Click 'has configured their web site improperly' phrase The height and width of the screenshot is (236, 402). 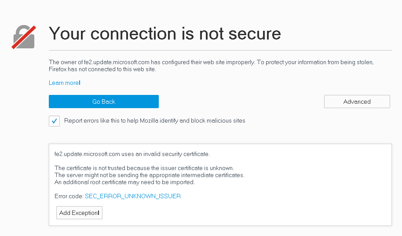tap(203, 62)
